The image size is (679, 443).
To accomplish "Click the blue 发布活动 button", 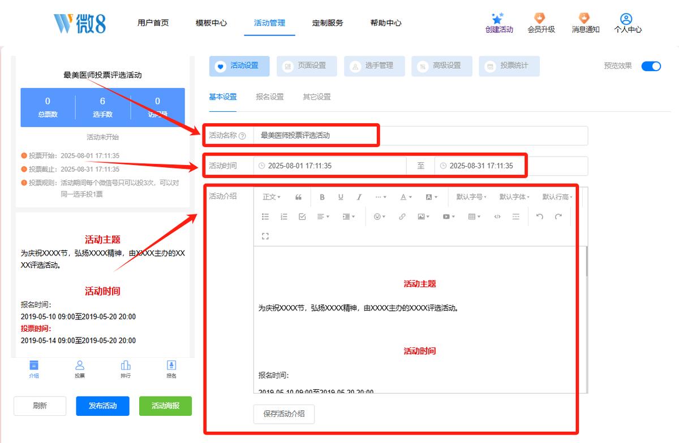I will [x=103, y=406].
